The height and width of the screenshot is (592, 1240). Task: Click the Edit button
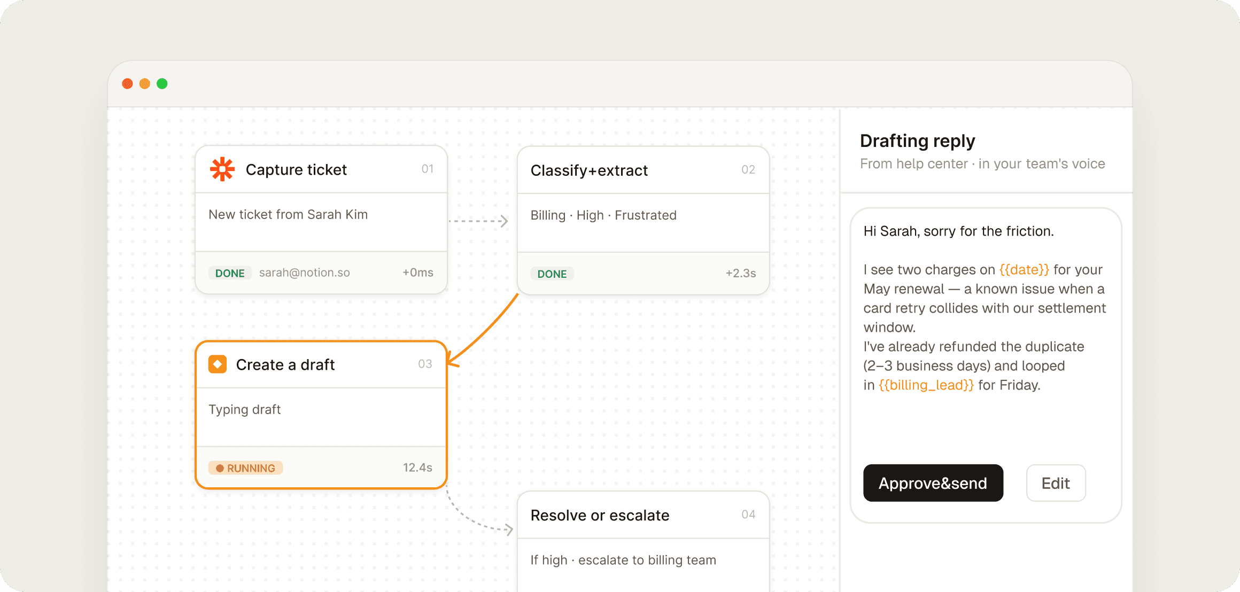pyautogui.click(x=1056, y=483)
